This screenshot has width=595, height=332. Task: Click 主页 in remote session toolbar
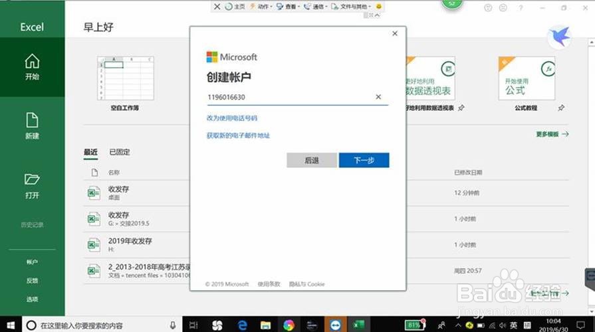(235, 7)
